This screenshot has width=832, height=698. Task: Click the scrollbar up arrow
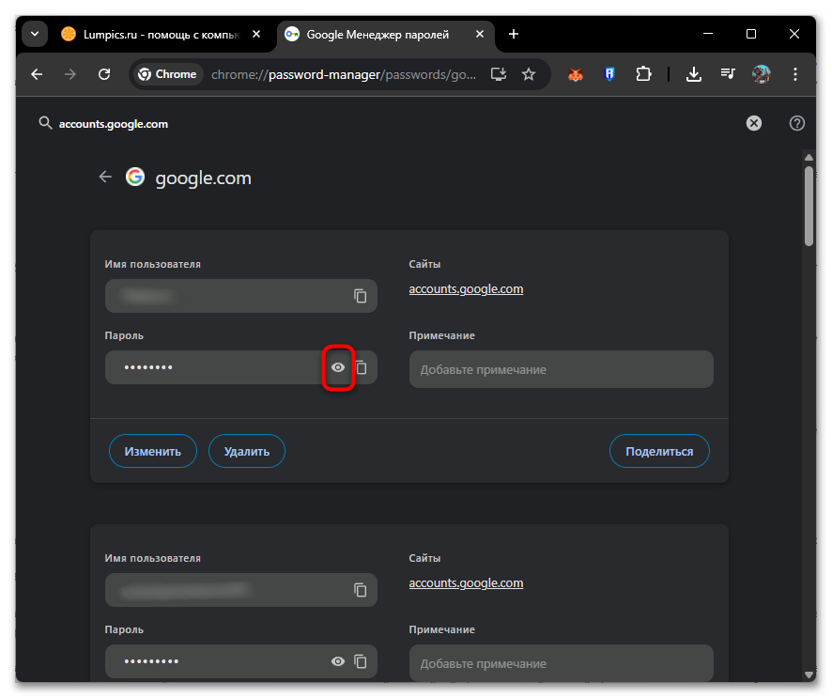point(809,157)
